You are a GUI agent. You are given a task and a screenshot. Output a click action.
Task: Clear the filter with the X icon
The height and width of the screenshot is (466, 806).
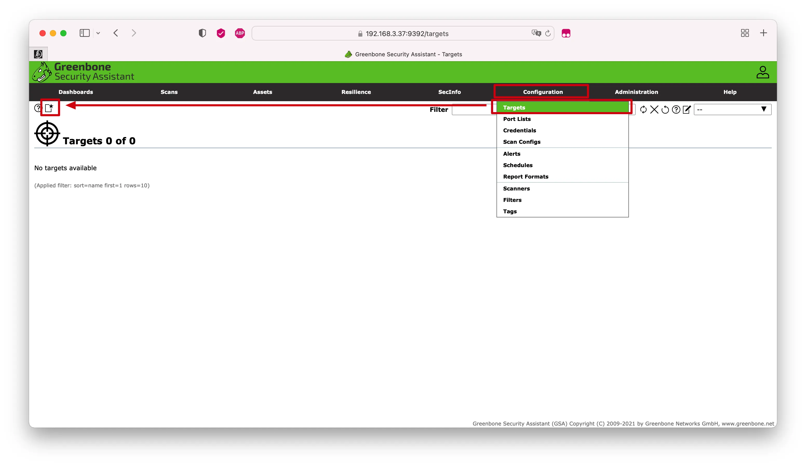tap(654, 110)
